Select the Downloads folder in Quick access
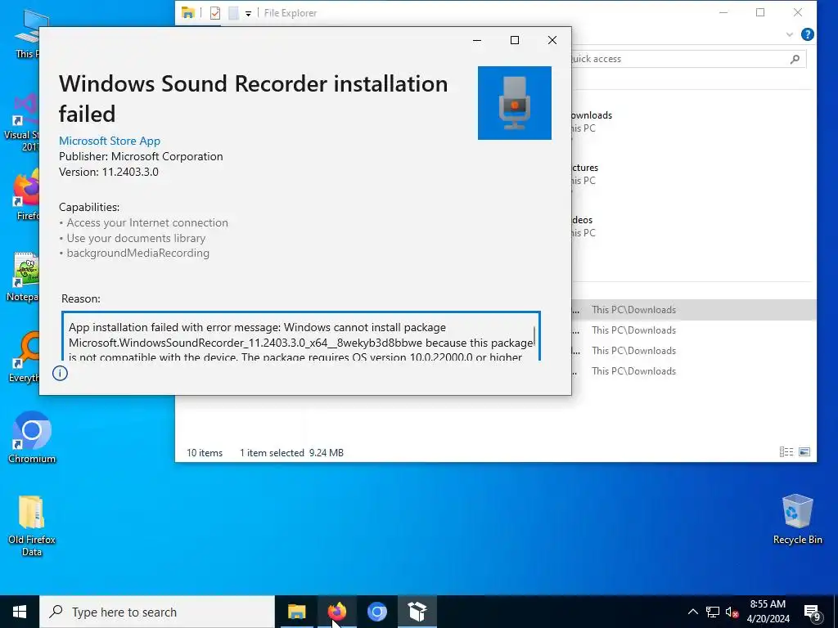838x628 pixels. click(x=591, y=121)
